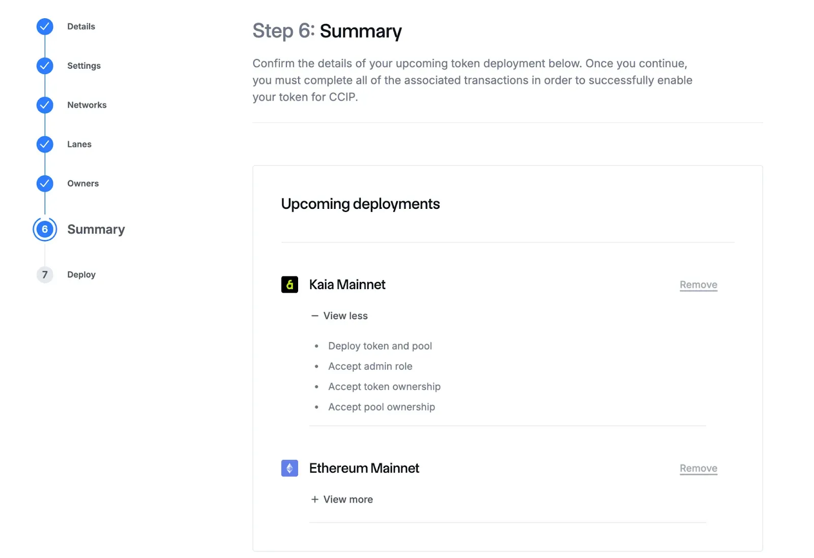Image resolution: width=814 pixels, height=558 pixels.
Task: Open the Settings step label
Action: pos(84,66)
